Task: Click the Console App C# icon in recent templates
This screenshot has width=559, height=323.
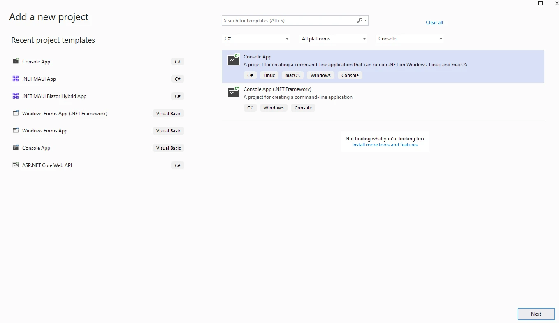Action: (x=16, y=61)
